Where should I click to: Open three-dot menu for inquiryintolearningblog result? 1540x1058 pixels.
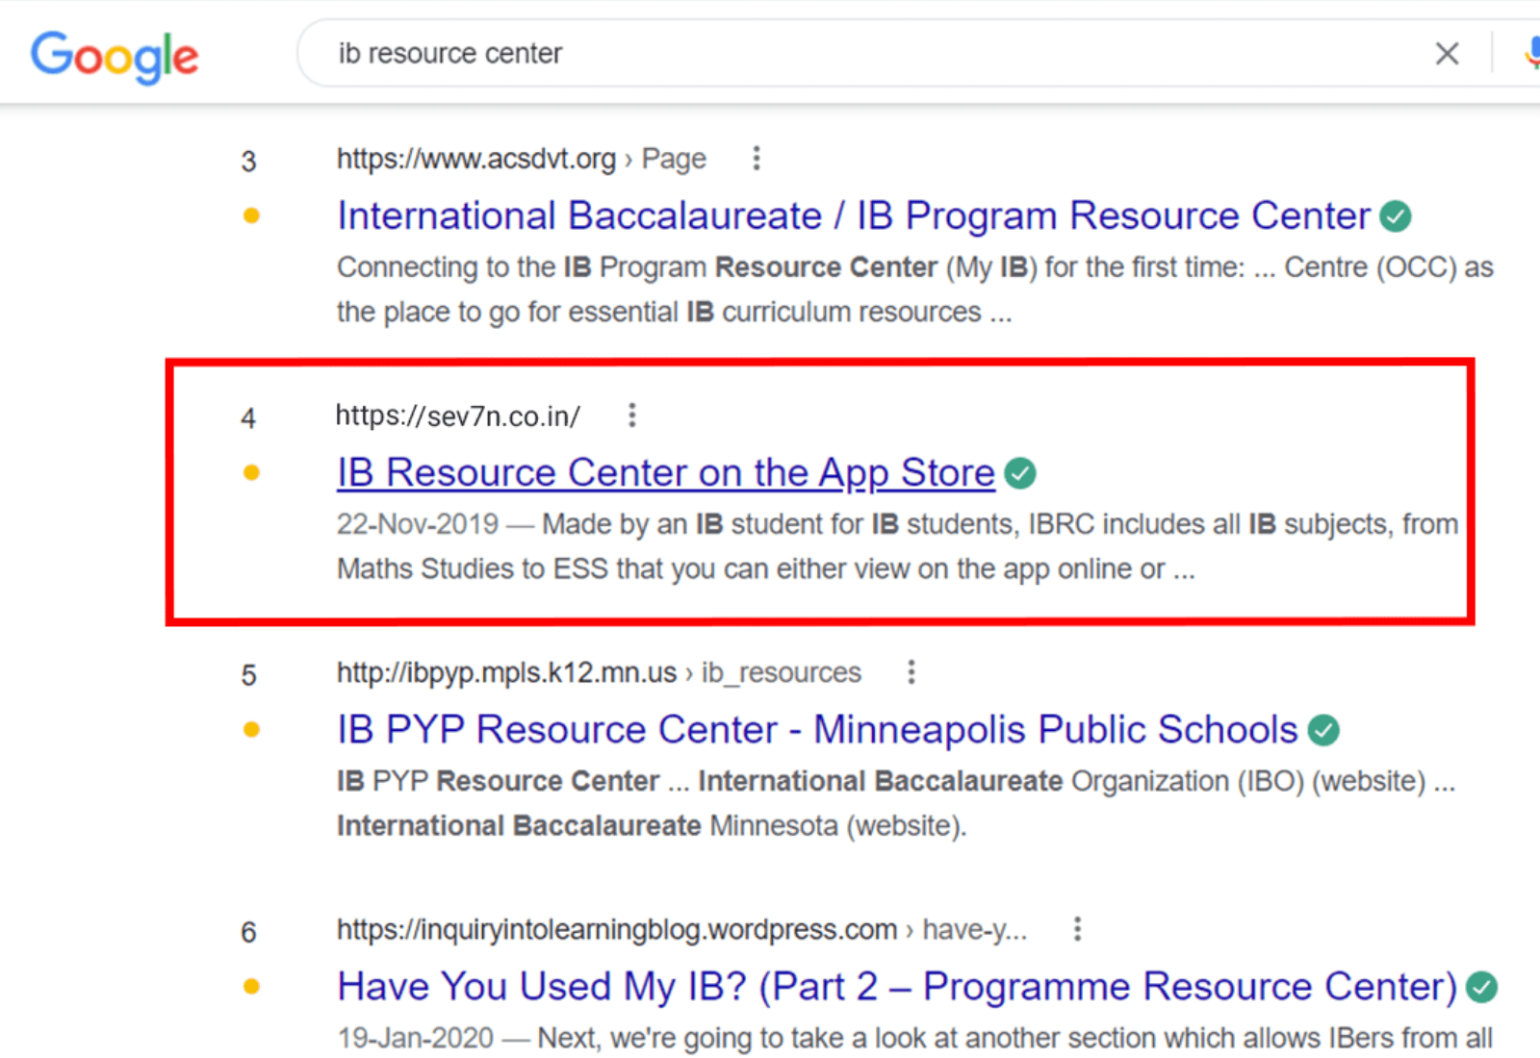coord(1077,929)
